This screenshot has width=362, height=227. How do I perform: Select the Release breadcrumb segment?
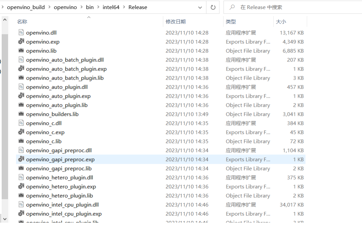(x=138, y=7)
